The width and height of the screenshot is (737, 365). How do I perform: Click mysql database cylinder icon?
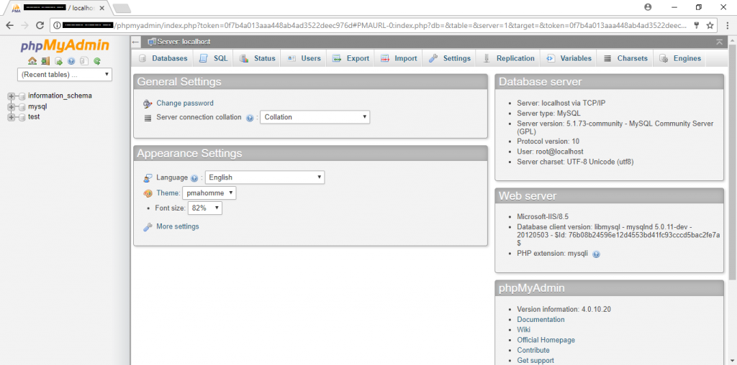point(22,107)
